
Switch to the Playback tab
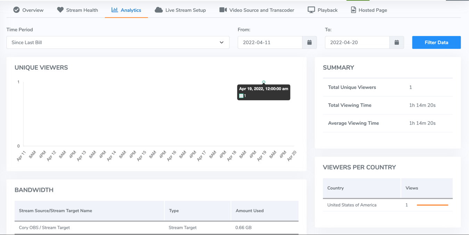(x=322, y=10)
